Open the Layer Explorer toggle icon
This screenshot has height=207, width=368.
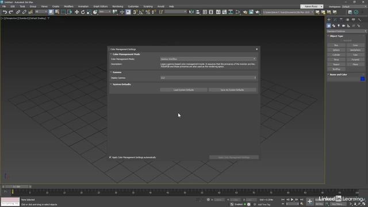pos(211,12)
